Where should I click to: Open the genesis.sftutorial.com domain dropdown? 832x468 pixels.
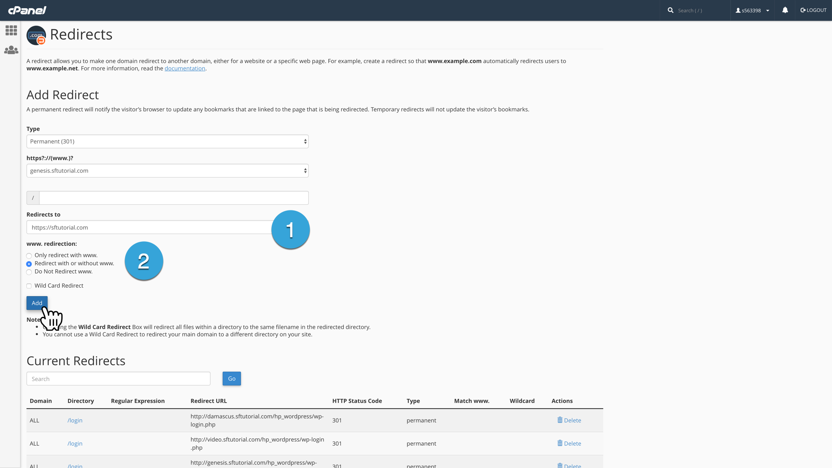167,171
